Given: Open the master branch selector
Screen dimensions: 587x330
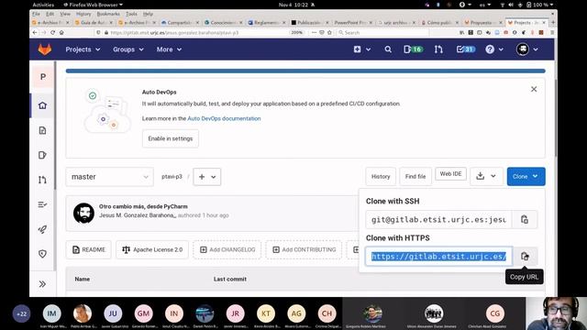Looking at the screenshot, I should pyautogui.click(x=110, y=177).
